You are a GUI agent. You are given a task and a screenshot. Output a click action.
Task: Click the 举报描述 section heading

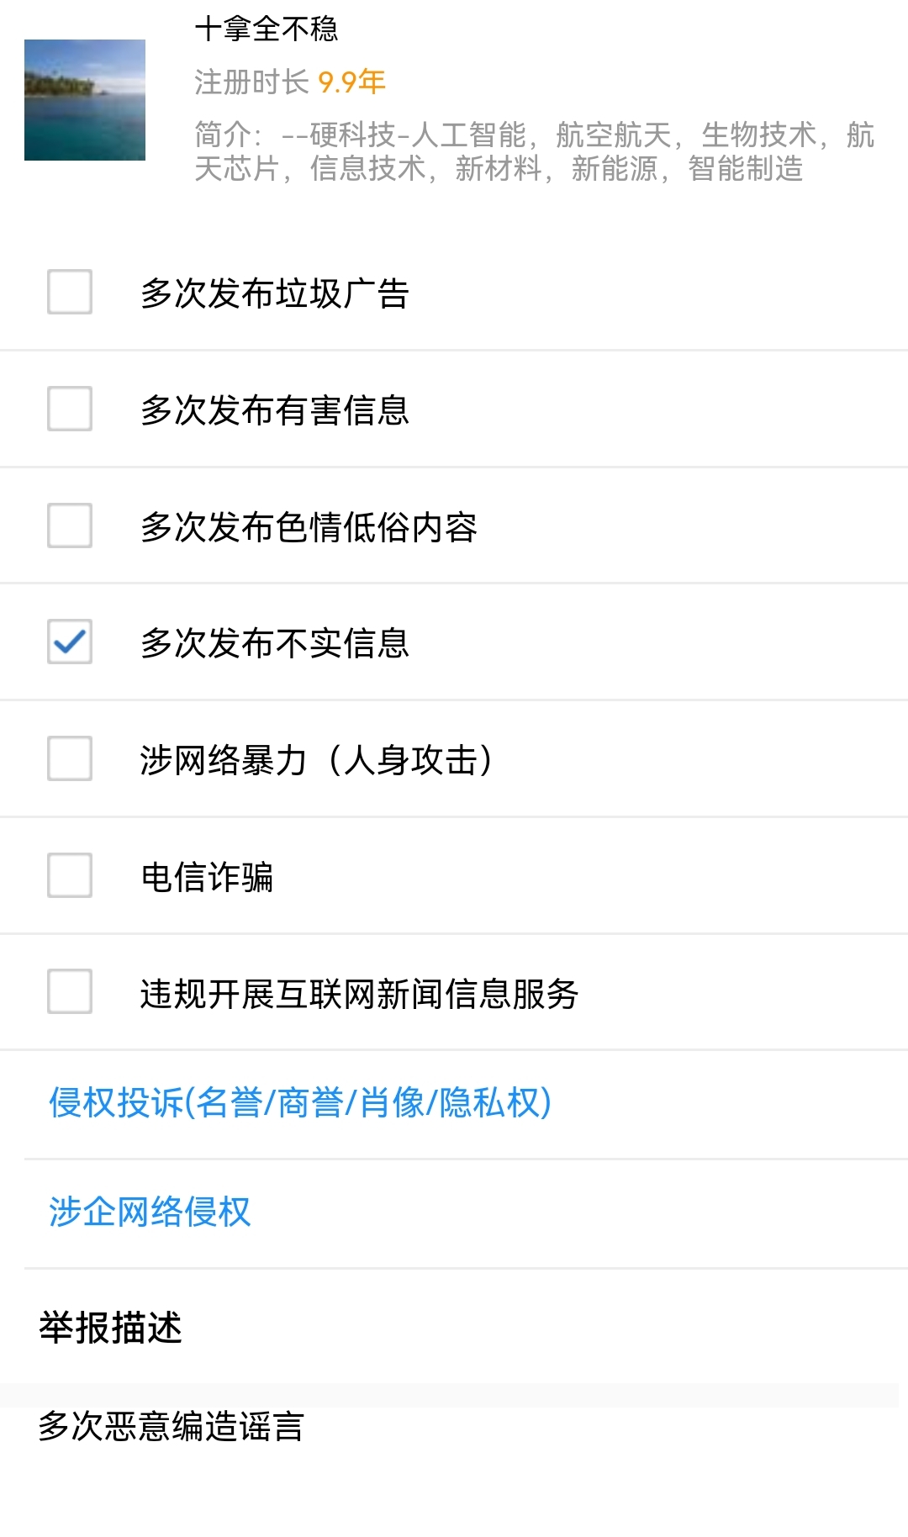110,1328
